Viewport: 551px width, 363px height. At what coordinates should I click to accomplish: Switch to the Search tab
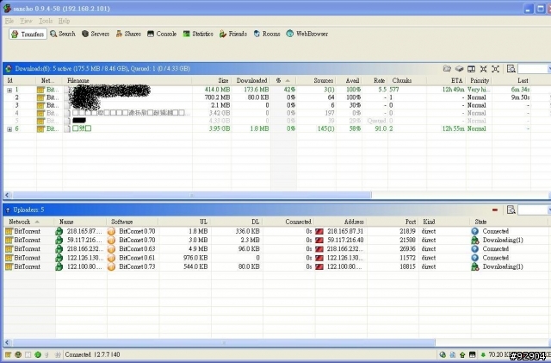click(63, 34)
